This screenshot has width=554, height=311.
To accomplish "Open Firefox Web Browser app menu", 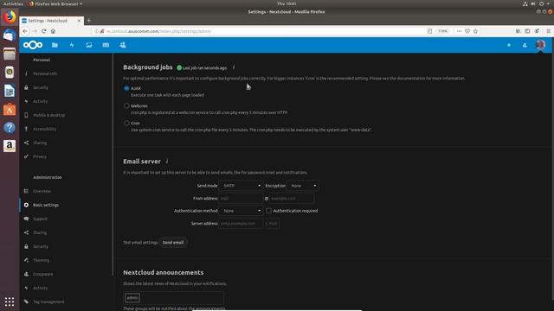I will point(55,3).
